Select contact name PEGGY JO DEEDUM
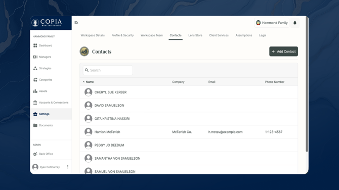The height and width of the screenshot is (190, 339). (109, 145)
